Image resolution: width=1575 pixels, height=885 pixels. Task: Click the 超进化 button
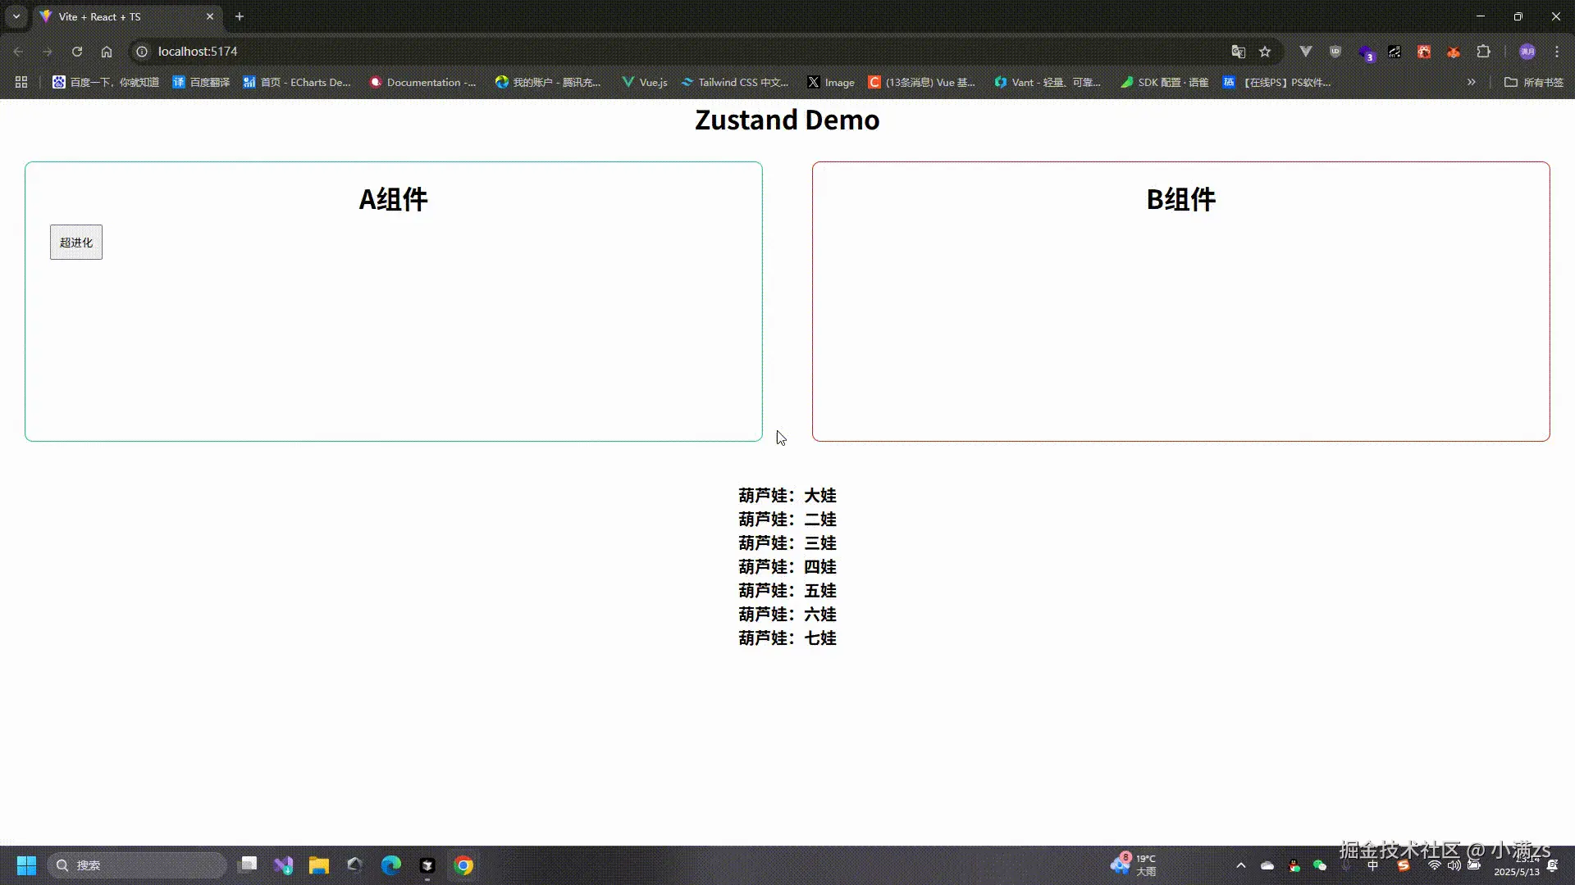(76, 243)
